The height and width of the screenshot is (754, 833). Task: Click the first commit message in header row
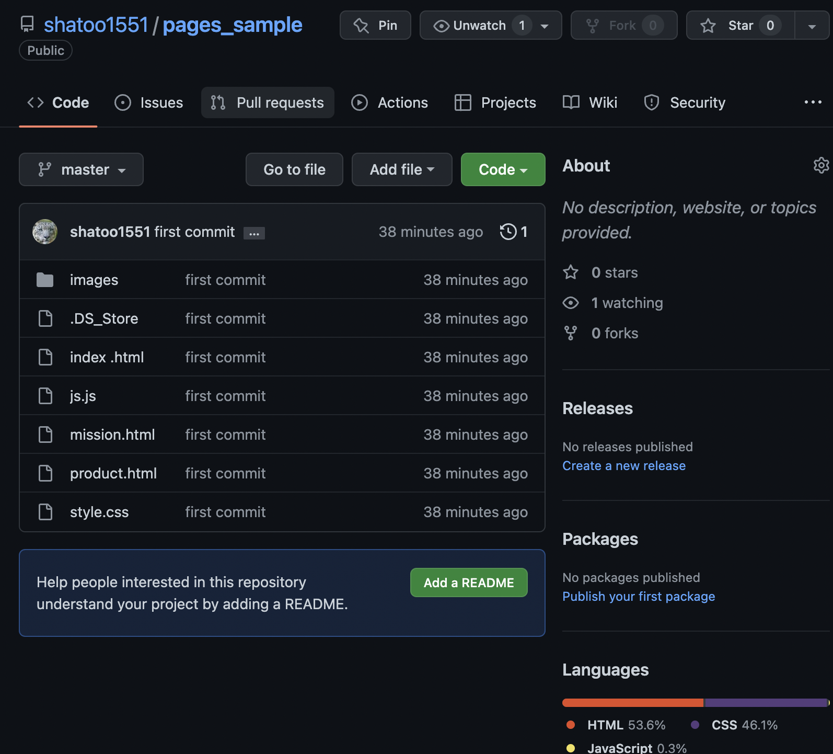[194, 232]
